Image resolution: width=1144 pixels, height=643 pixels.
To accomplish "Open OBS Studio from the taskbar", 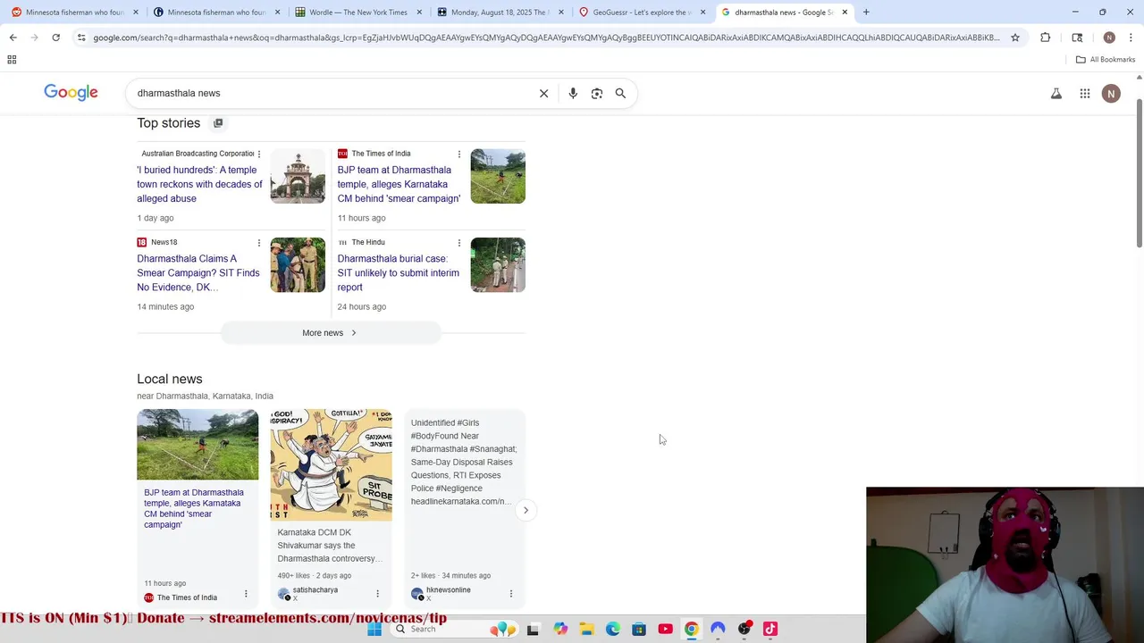I will pyautogui.click(x=744, y=629).
